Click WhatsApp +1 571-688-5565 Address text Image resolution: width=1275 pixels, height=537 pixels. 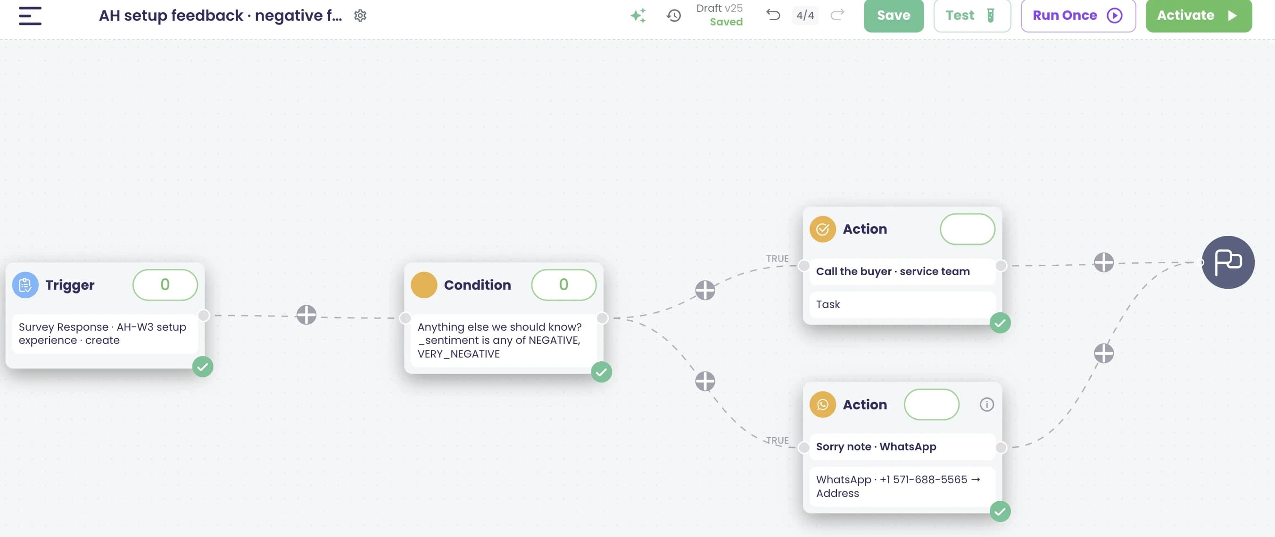coord(897,487)
